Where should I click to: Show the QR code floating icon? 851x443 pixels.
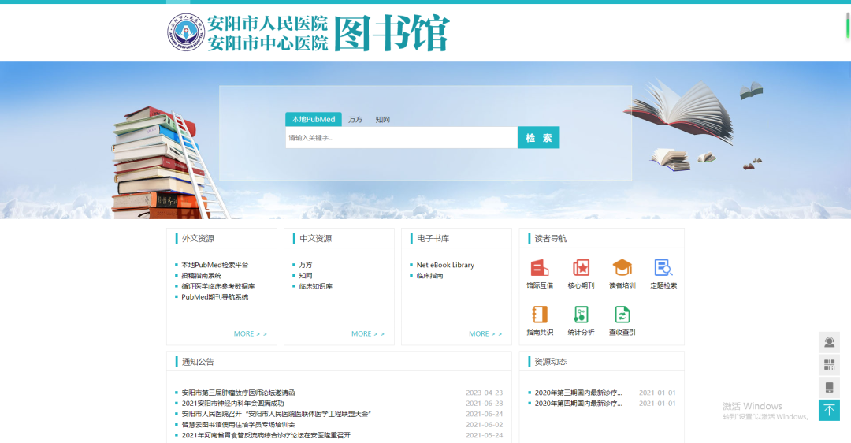coord(829,365)
